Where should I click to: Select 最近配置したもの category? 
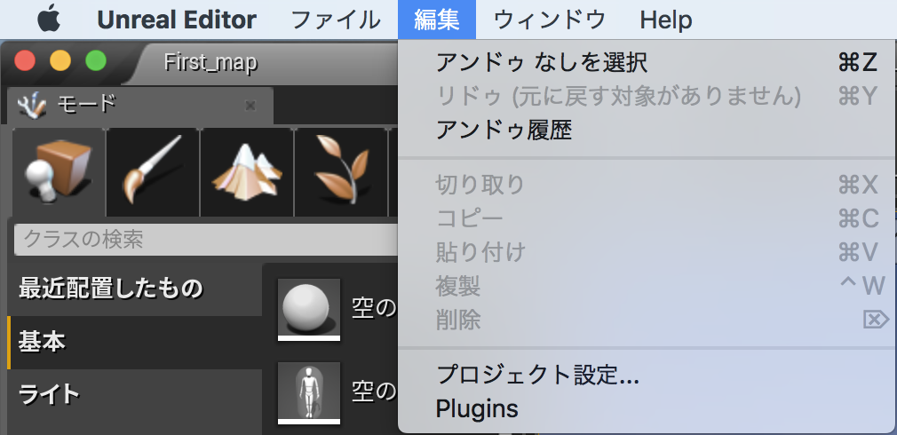click(x=134, y=289)
